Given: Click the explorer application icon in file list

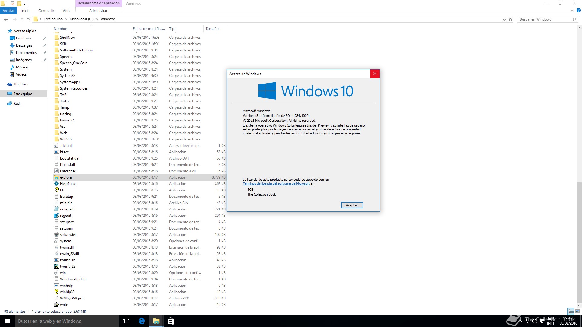Looking at the screenshot, I should (56, 177).
